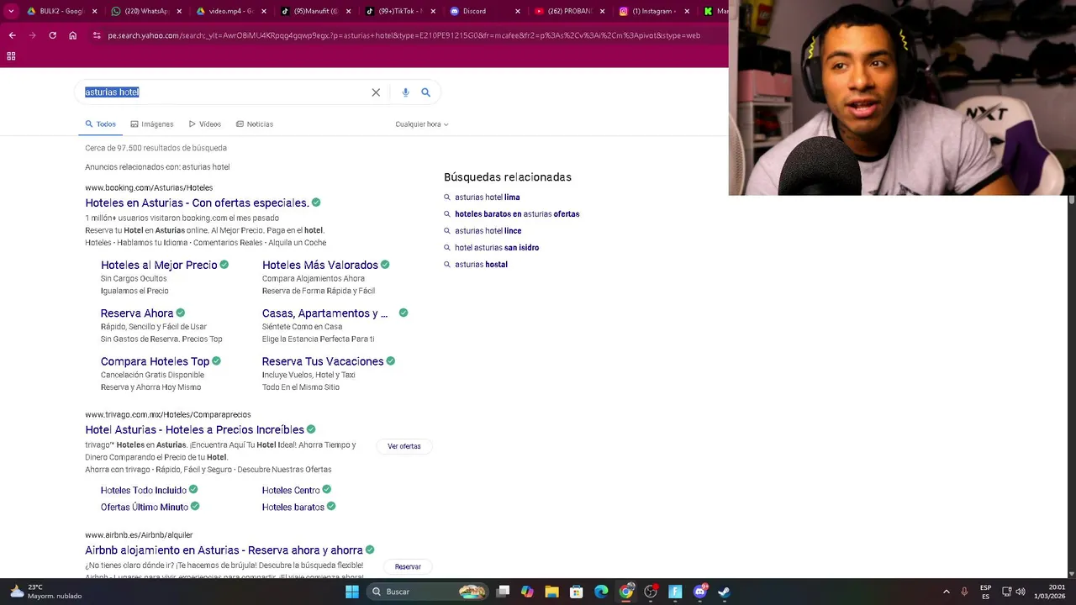Screen dimensions: 1076x605
Task: Close the WhatsApp tab
Action: [x=180, y=11]
